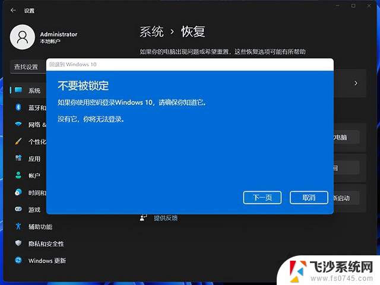This screenshot has width=380, height=285.
Task: Select Windows 更新 in the sidebar
Action: (47, 261)
